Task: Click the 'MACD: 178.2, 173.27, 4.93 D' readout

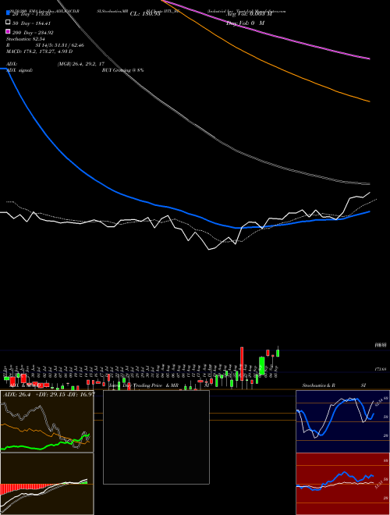Action: pyautogui.click(x=40, y=51)
